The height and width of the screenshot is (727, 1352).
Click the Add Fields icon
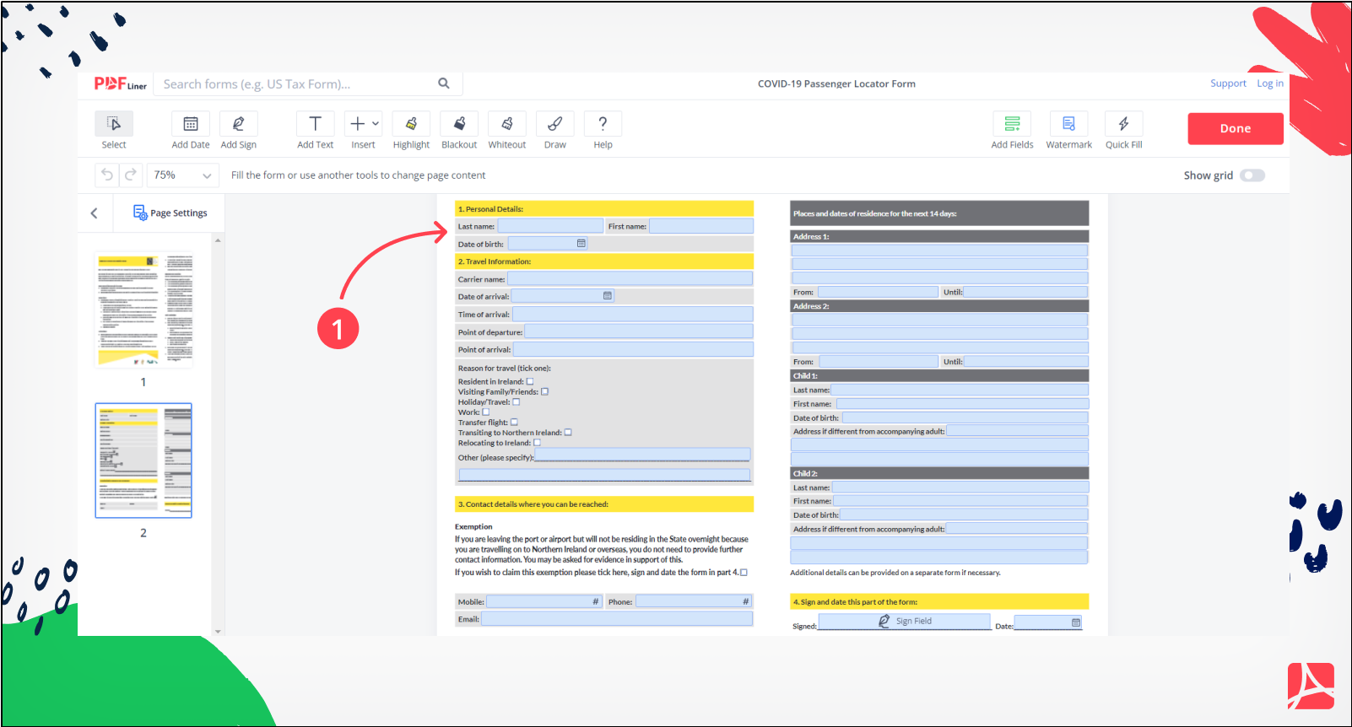click(1012, 124)
